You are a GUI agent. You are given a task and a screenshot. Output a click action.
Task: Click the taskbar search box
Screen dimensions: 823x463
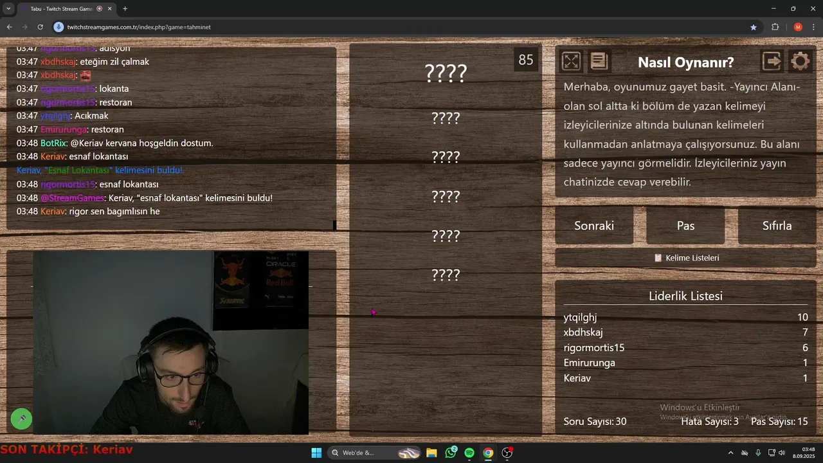(x=375, y=453)
